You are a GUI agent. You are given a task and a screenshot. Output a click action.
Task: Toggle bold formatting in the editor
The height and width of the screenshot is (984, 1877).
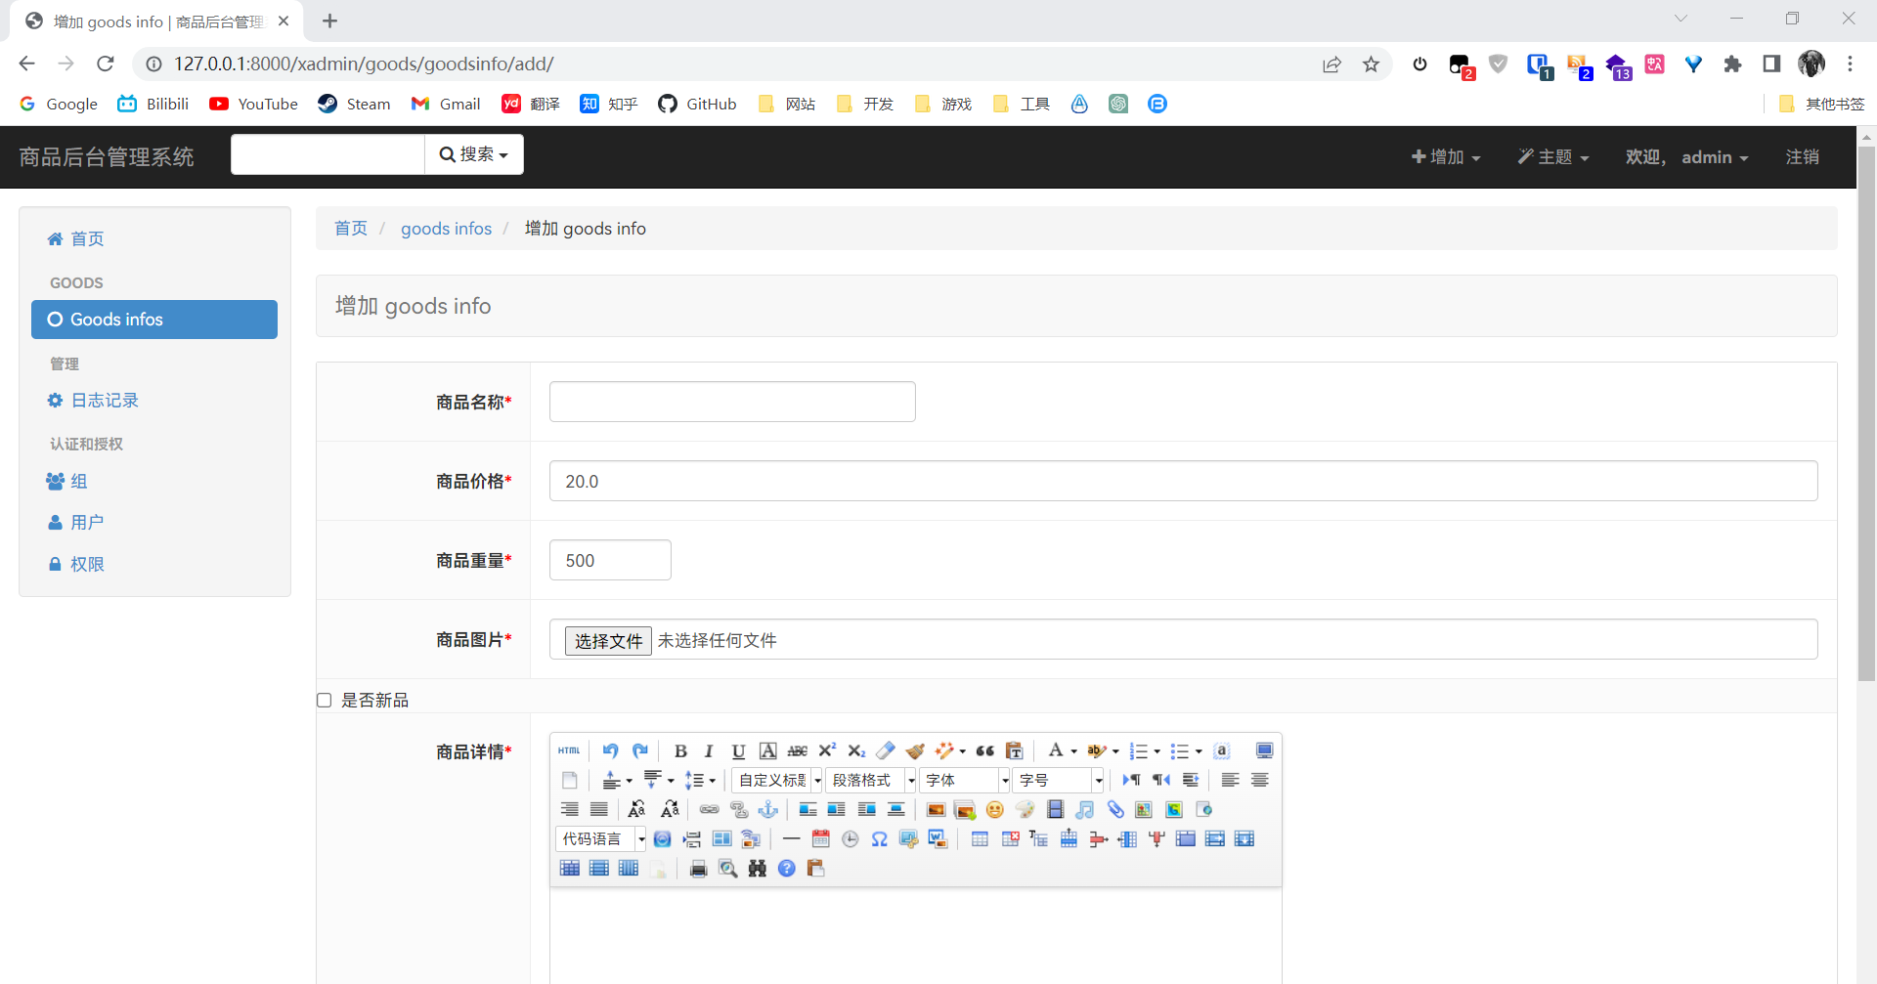(681, 750)
